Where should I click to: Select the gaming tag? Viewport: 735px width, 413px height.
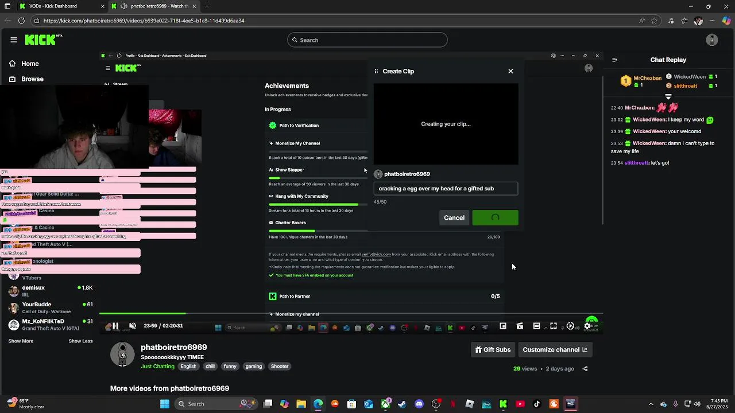coord(253,366)
